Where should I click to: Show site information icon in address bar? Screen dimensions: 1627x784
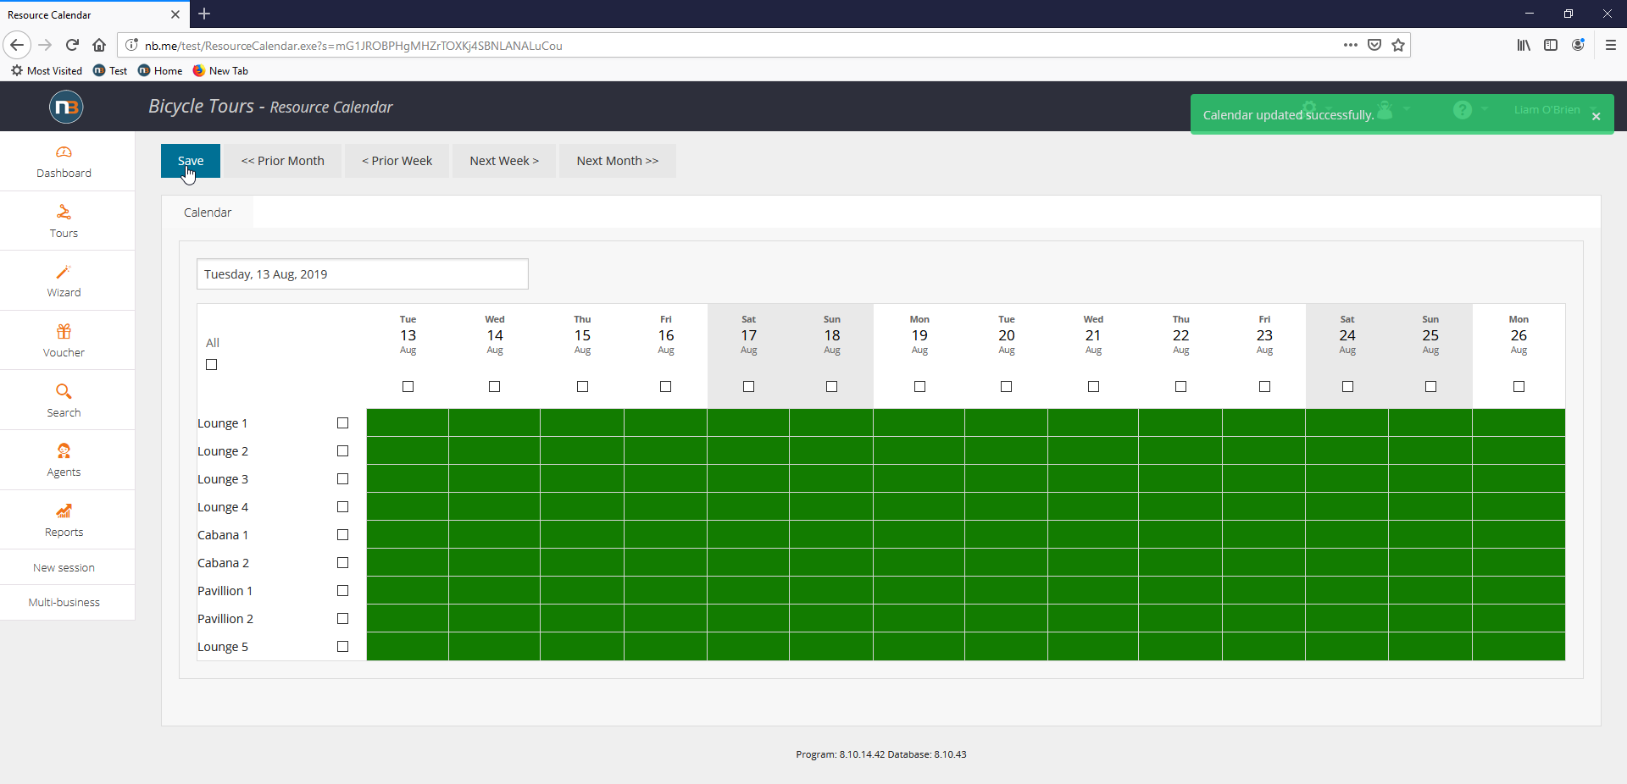coord(131,45)
